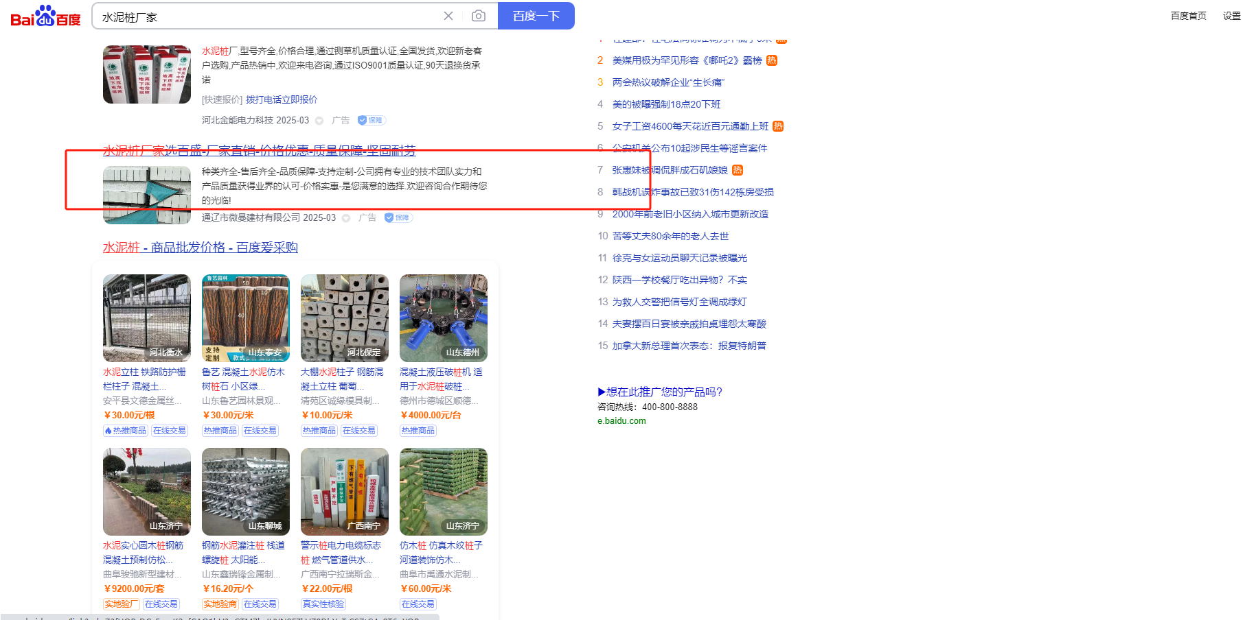Viewport: 1245px width, 620px height.
Task: Open hot search 苦等丈夫80余年的老人去世
Action: (671, 236)
